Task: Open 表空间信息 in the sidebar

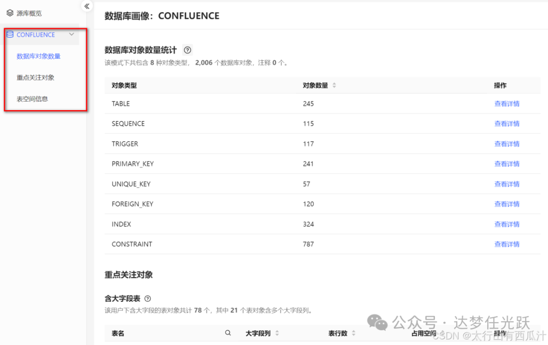Action: tap(32, 98)
